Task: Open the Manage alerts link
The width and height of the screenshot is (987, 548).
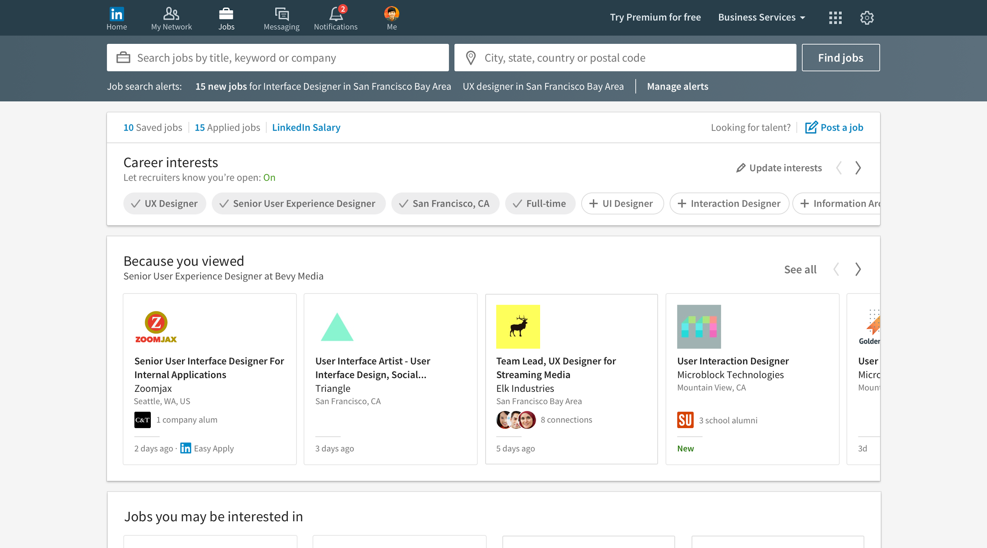Action: coord(677,86)
